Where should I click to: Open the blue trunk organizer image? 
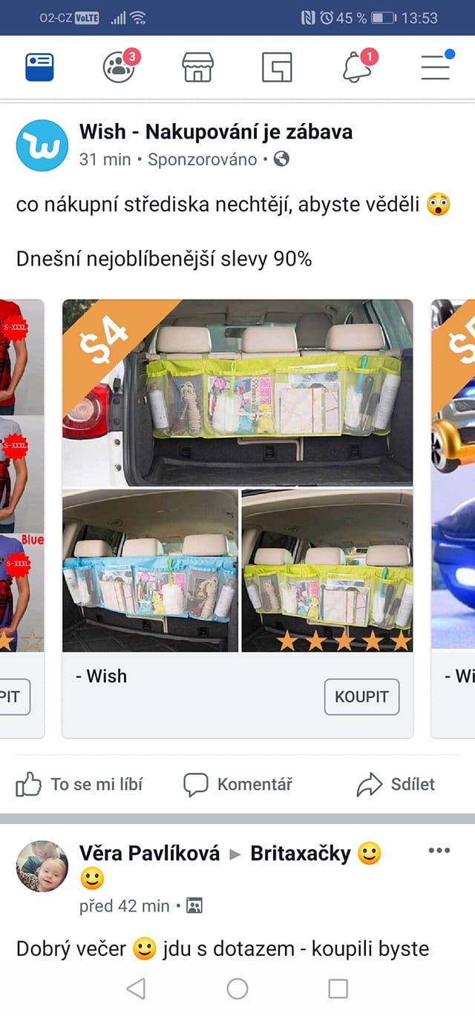point(150,570)
